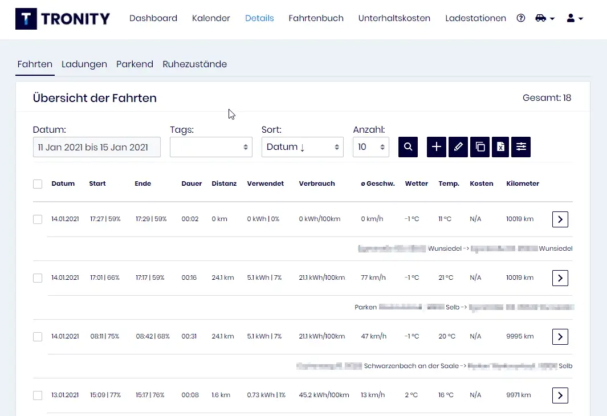Click the TRONITY logo

point(63,19)
